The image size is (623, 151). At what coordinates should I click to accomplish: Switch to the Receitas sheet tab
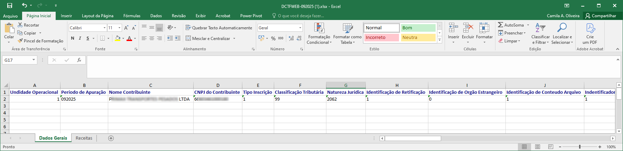pyautogui.click(x=84, y=138)
